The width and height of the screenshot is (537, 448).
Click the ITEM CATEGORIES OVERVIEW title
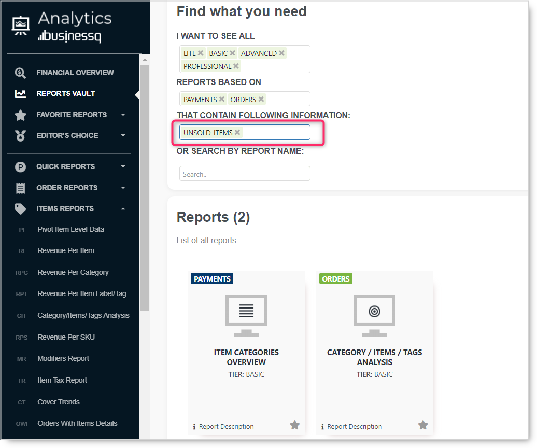coord(246,358)
